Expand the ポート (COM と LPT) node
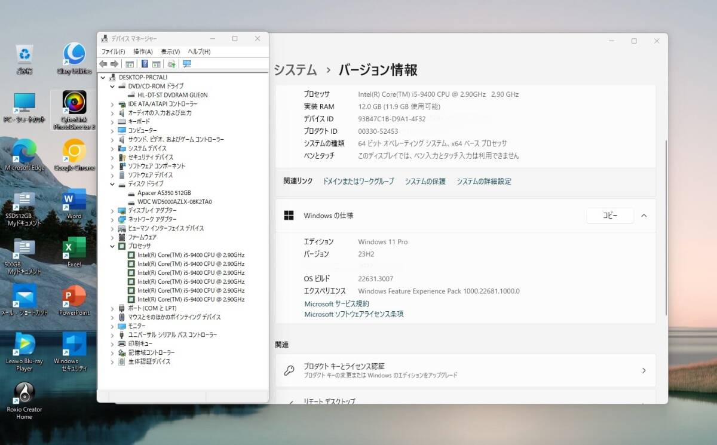717x445 pixels. (x=112, y=308)
